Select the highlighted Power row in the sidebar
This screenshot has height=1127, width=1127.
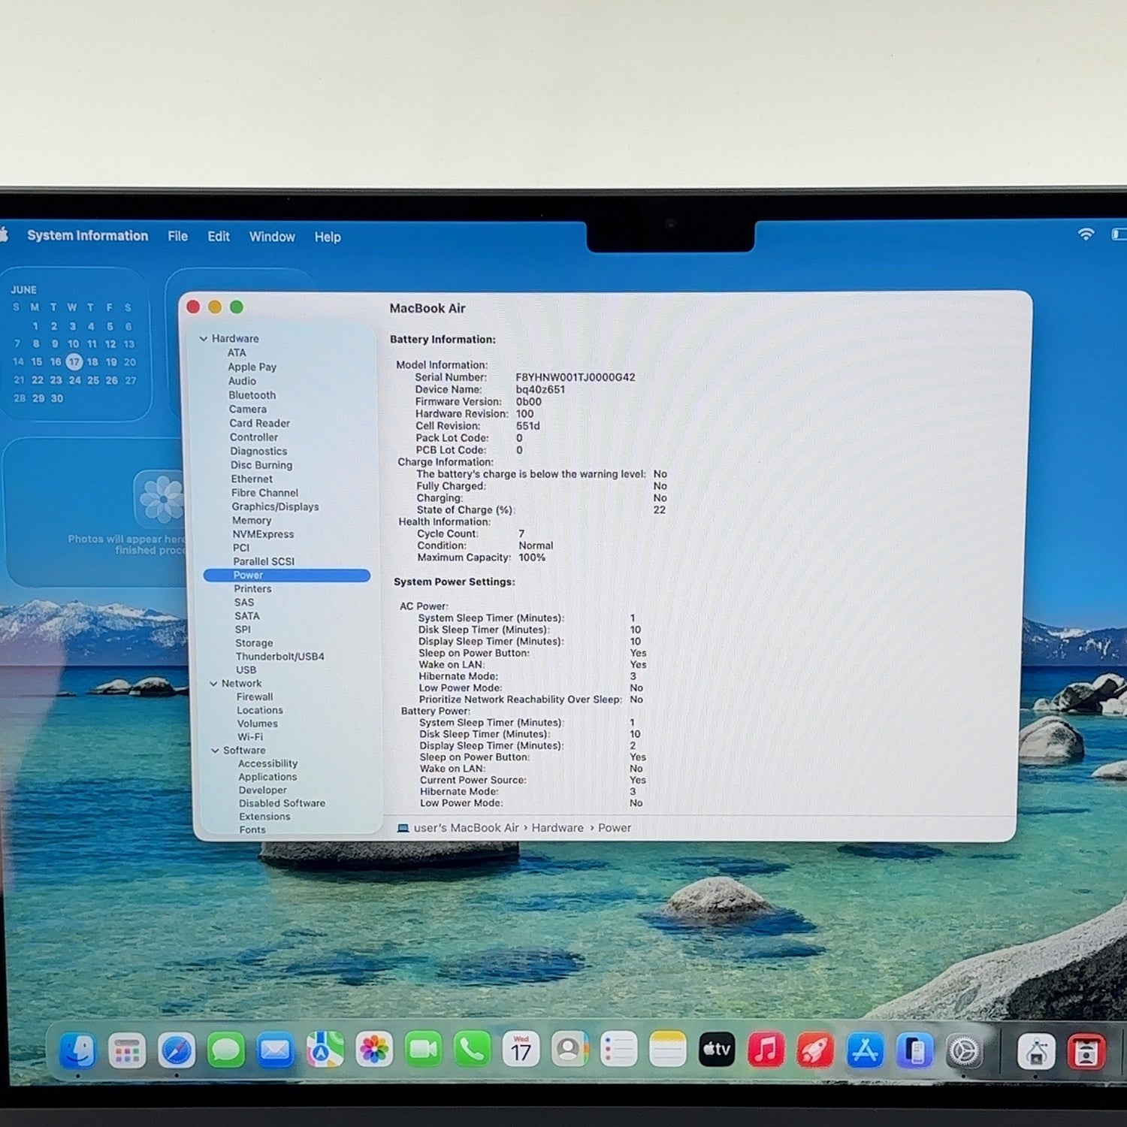click(287, 576)
